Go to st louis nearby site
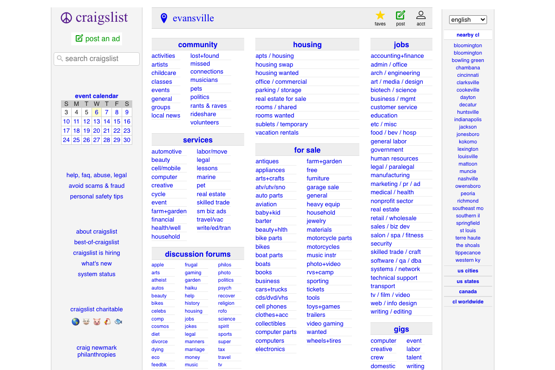 468,230
